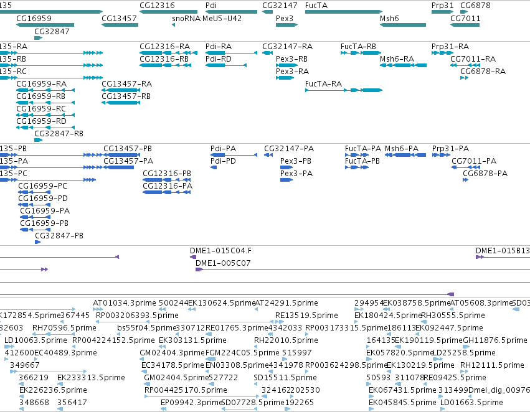Screen dimensions: 530x412
Task: Click protein label CG32147-PA
Action: (x=289, y=149)
